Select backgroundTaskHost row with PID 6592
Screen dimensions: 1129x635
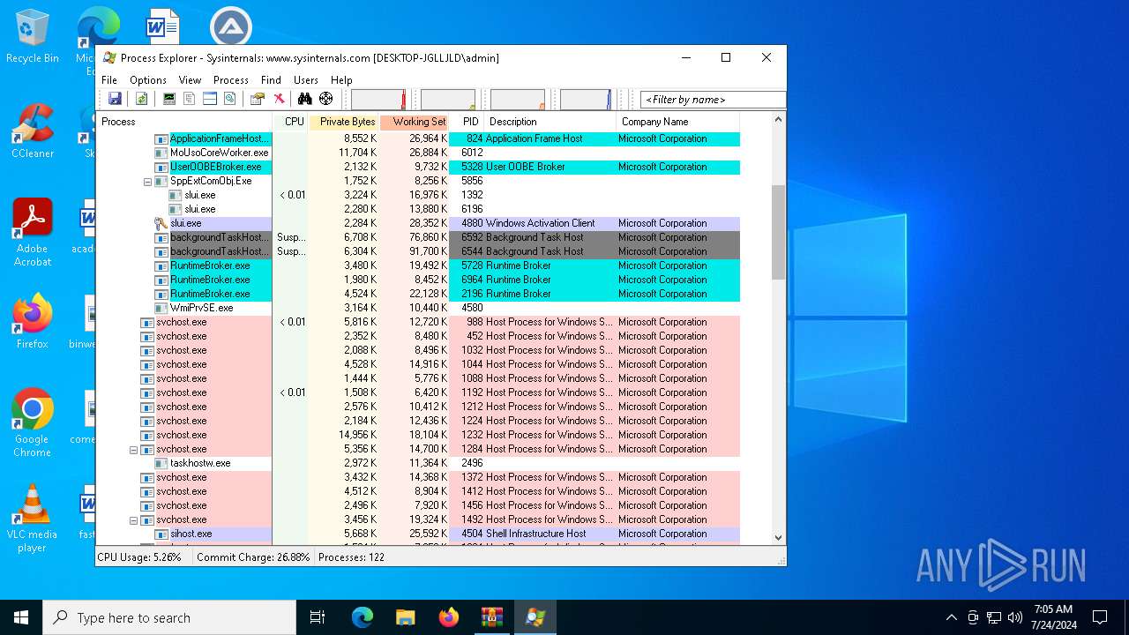point(418,237)
